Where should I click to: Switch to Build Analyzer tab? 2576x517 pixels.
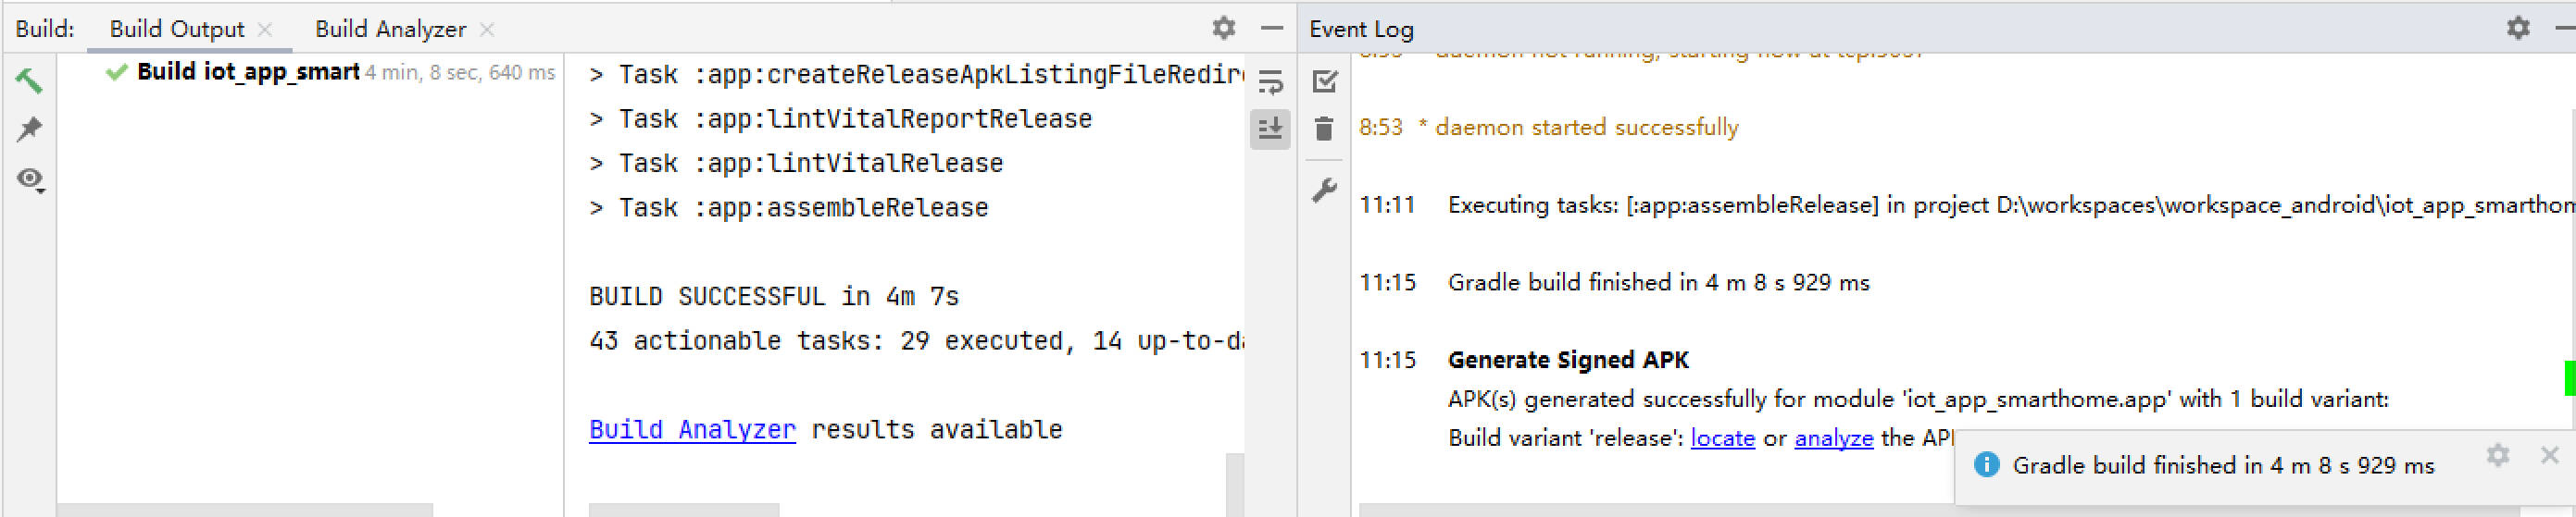click(x=390, y=29)
